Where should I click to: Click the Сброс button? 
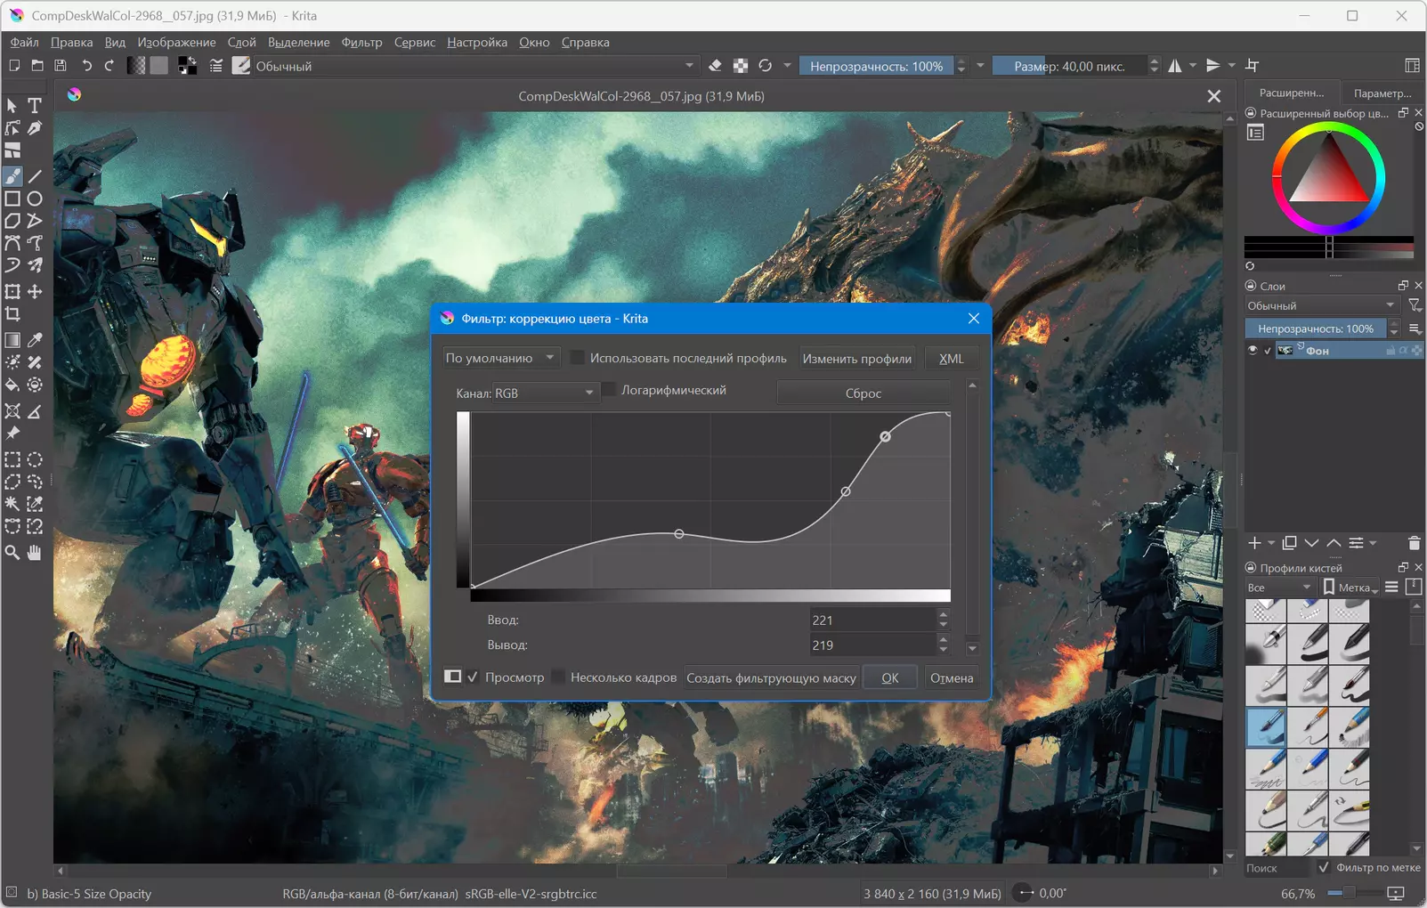tap(863, 393)
